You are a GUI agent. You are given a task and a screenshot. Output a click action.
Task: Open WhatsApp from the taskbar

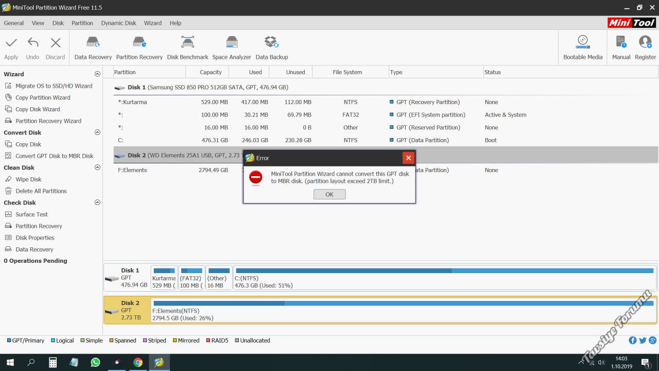tap(95, 362)
